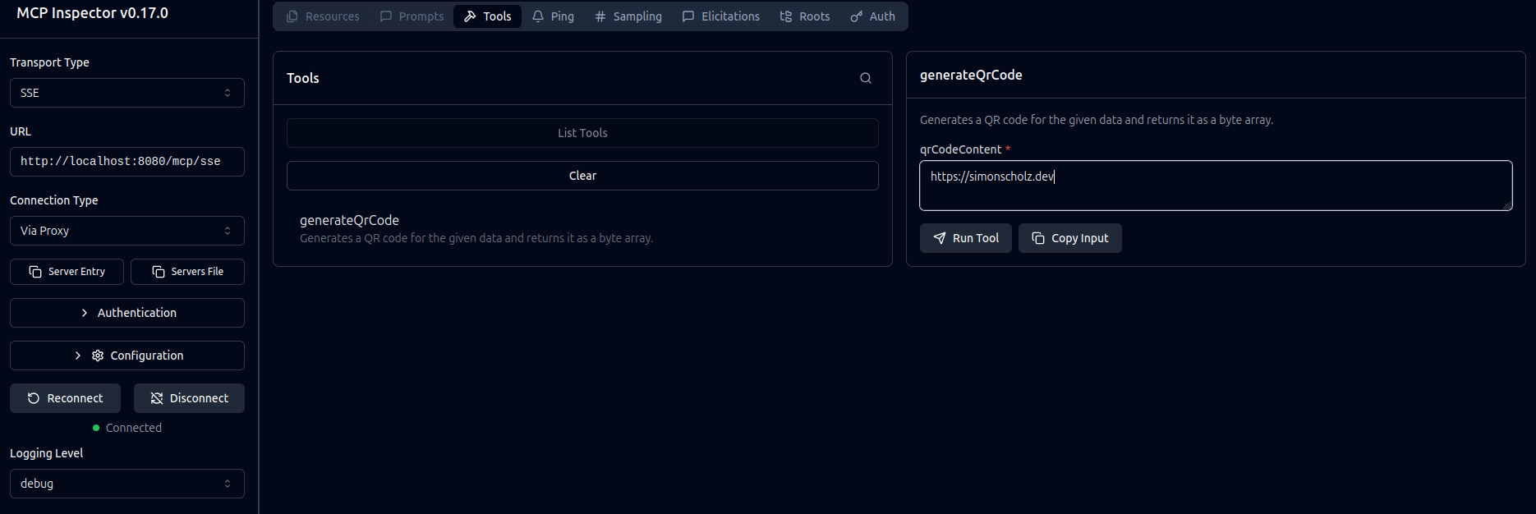Copy Servers File configuration
This screenshot has width=1536, height=514.
[187, 272]
